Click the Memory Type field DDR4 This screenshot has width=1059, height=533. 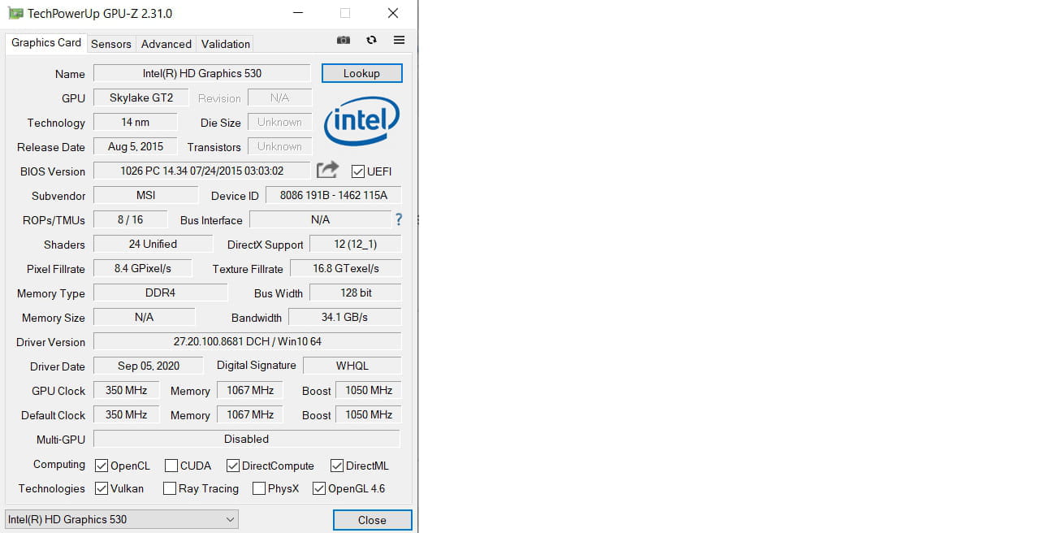coord(161,292)
